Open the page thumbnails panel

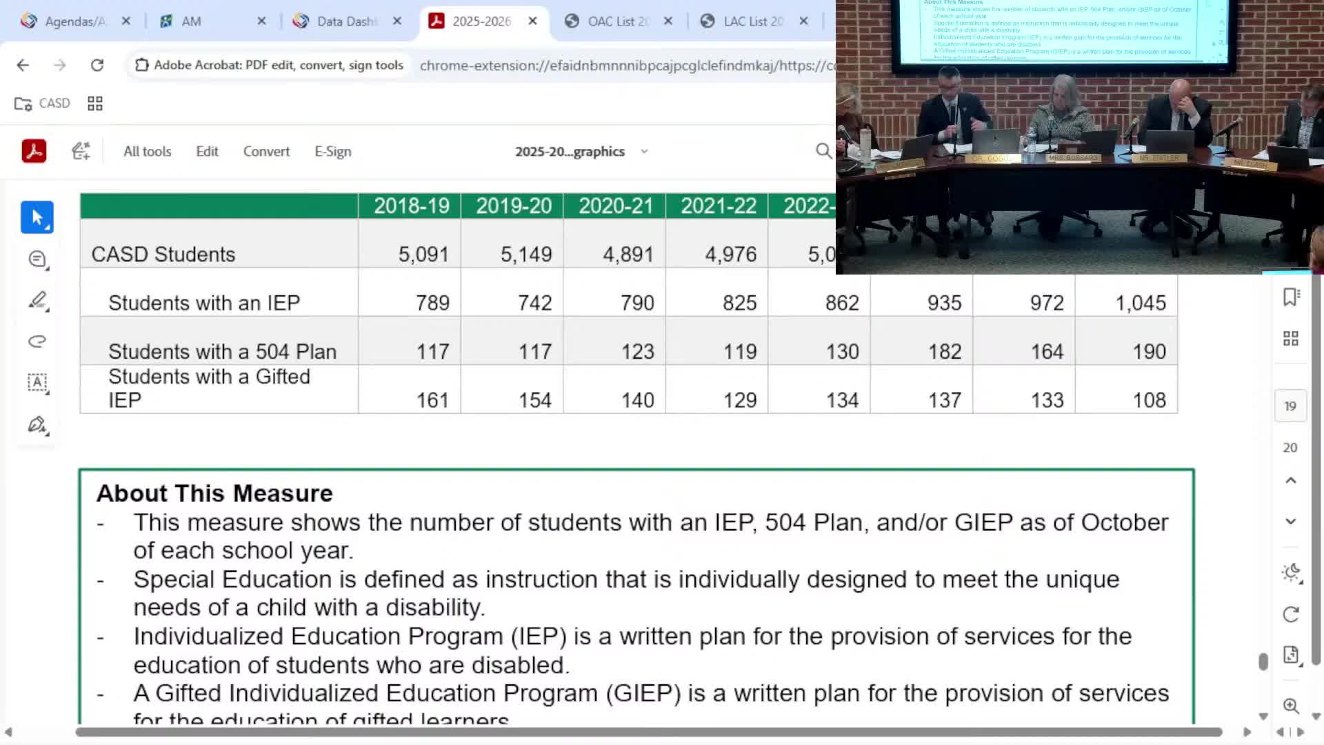(x=1291, y=338)
